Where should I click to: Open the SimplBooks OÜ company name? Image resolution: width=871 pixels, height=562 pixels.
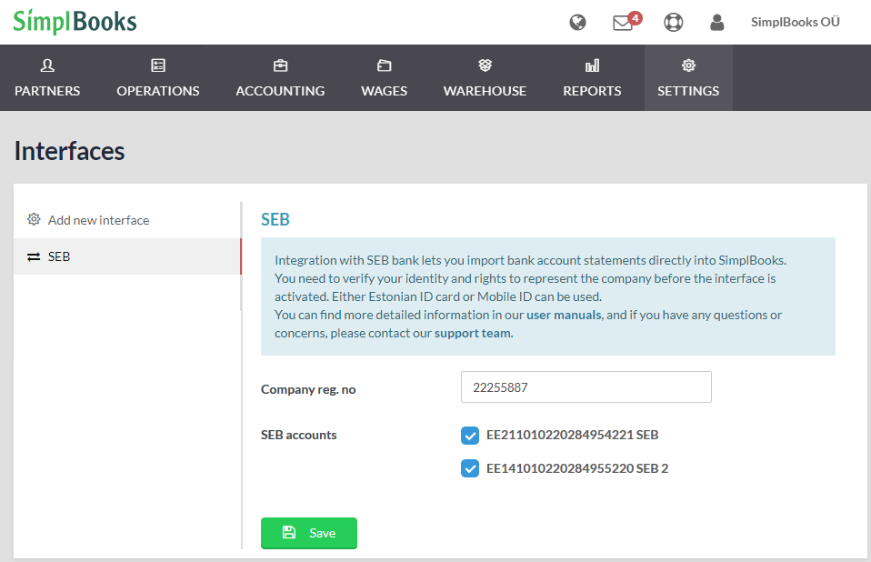[x=796, y=22]
